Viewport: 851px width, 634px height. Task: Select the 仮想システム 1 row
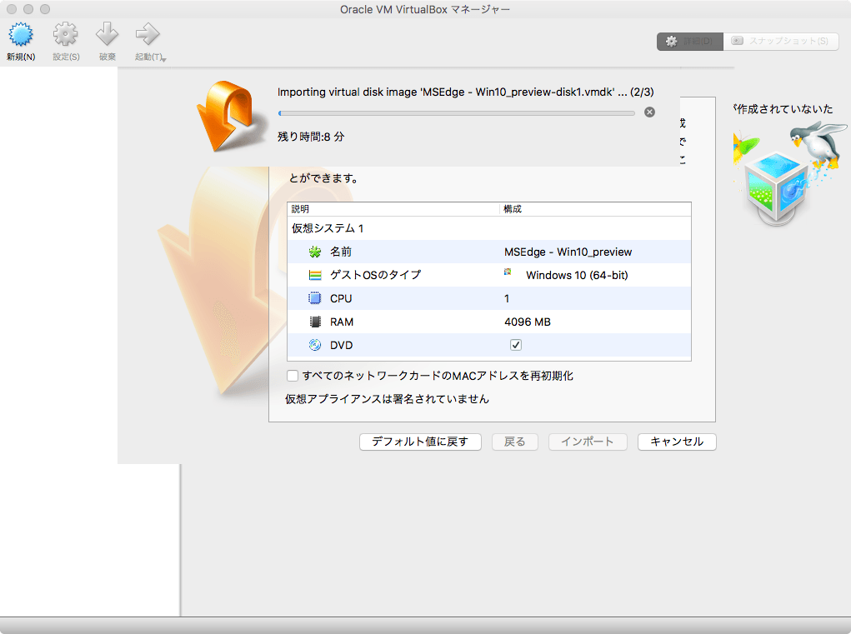point(489,228)
